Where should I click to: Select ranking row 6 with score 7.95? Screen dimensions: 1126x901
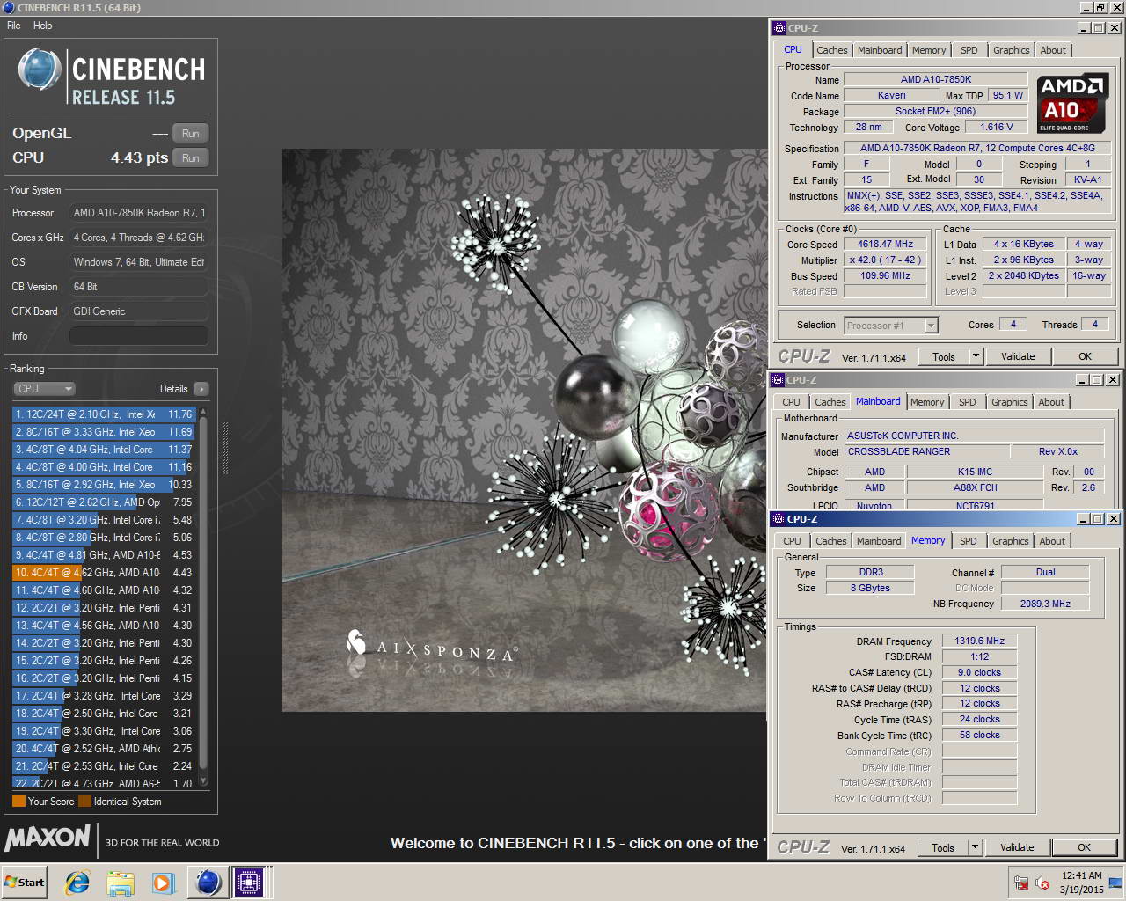pyautogui.click(x=104, y=502)
